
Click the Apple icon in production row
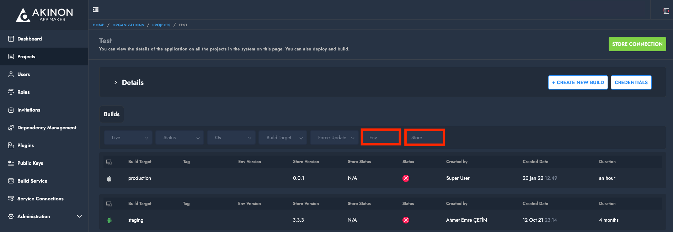click(x=109, y=178)
